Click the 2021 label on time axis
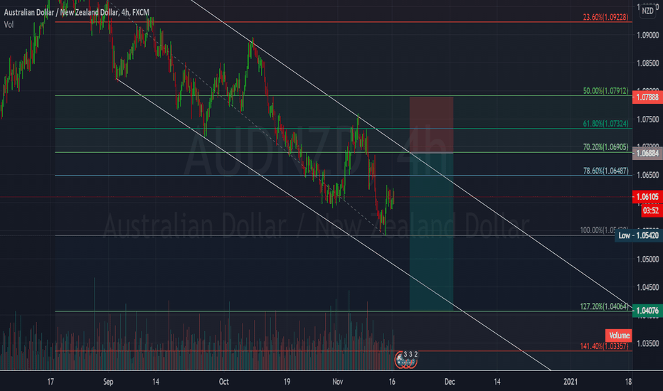Viewport: 663px width, 391px height. [x=571, y=382]
